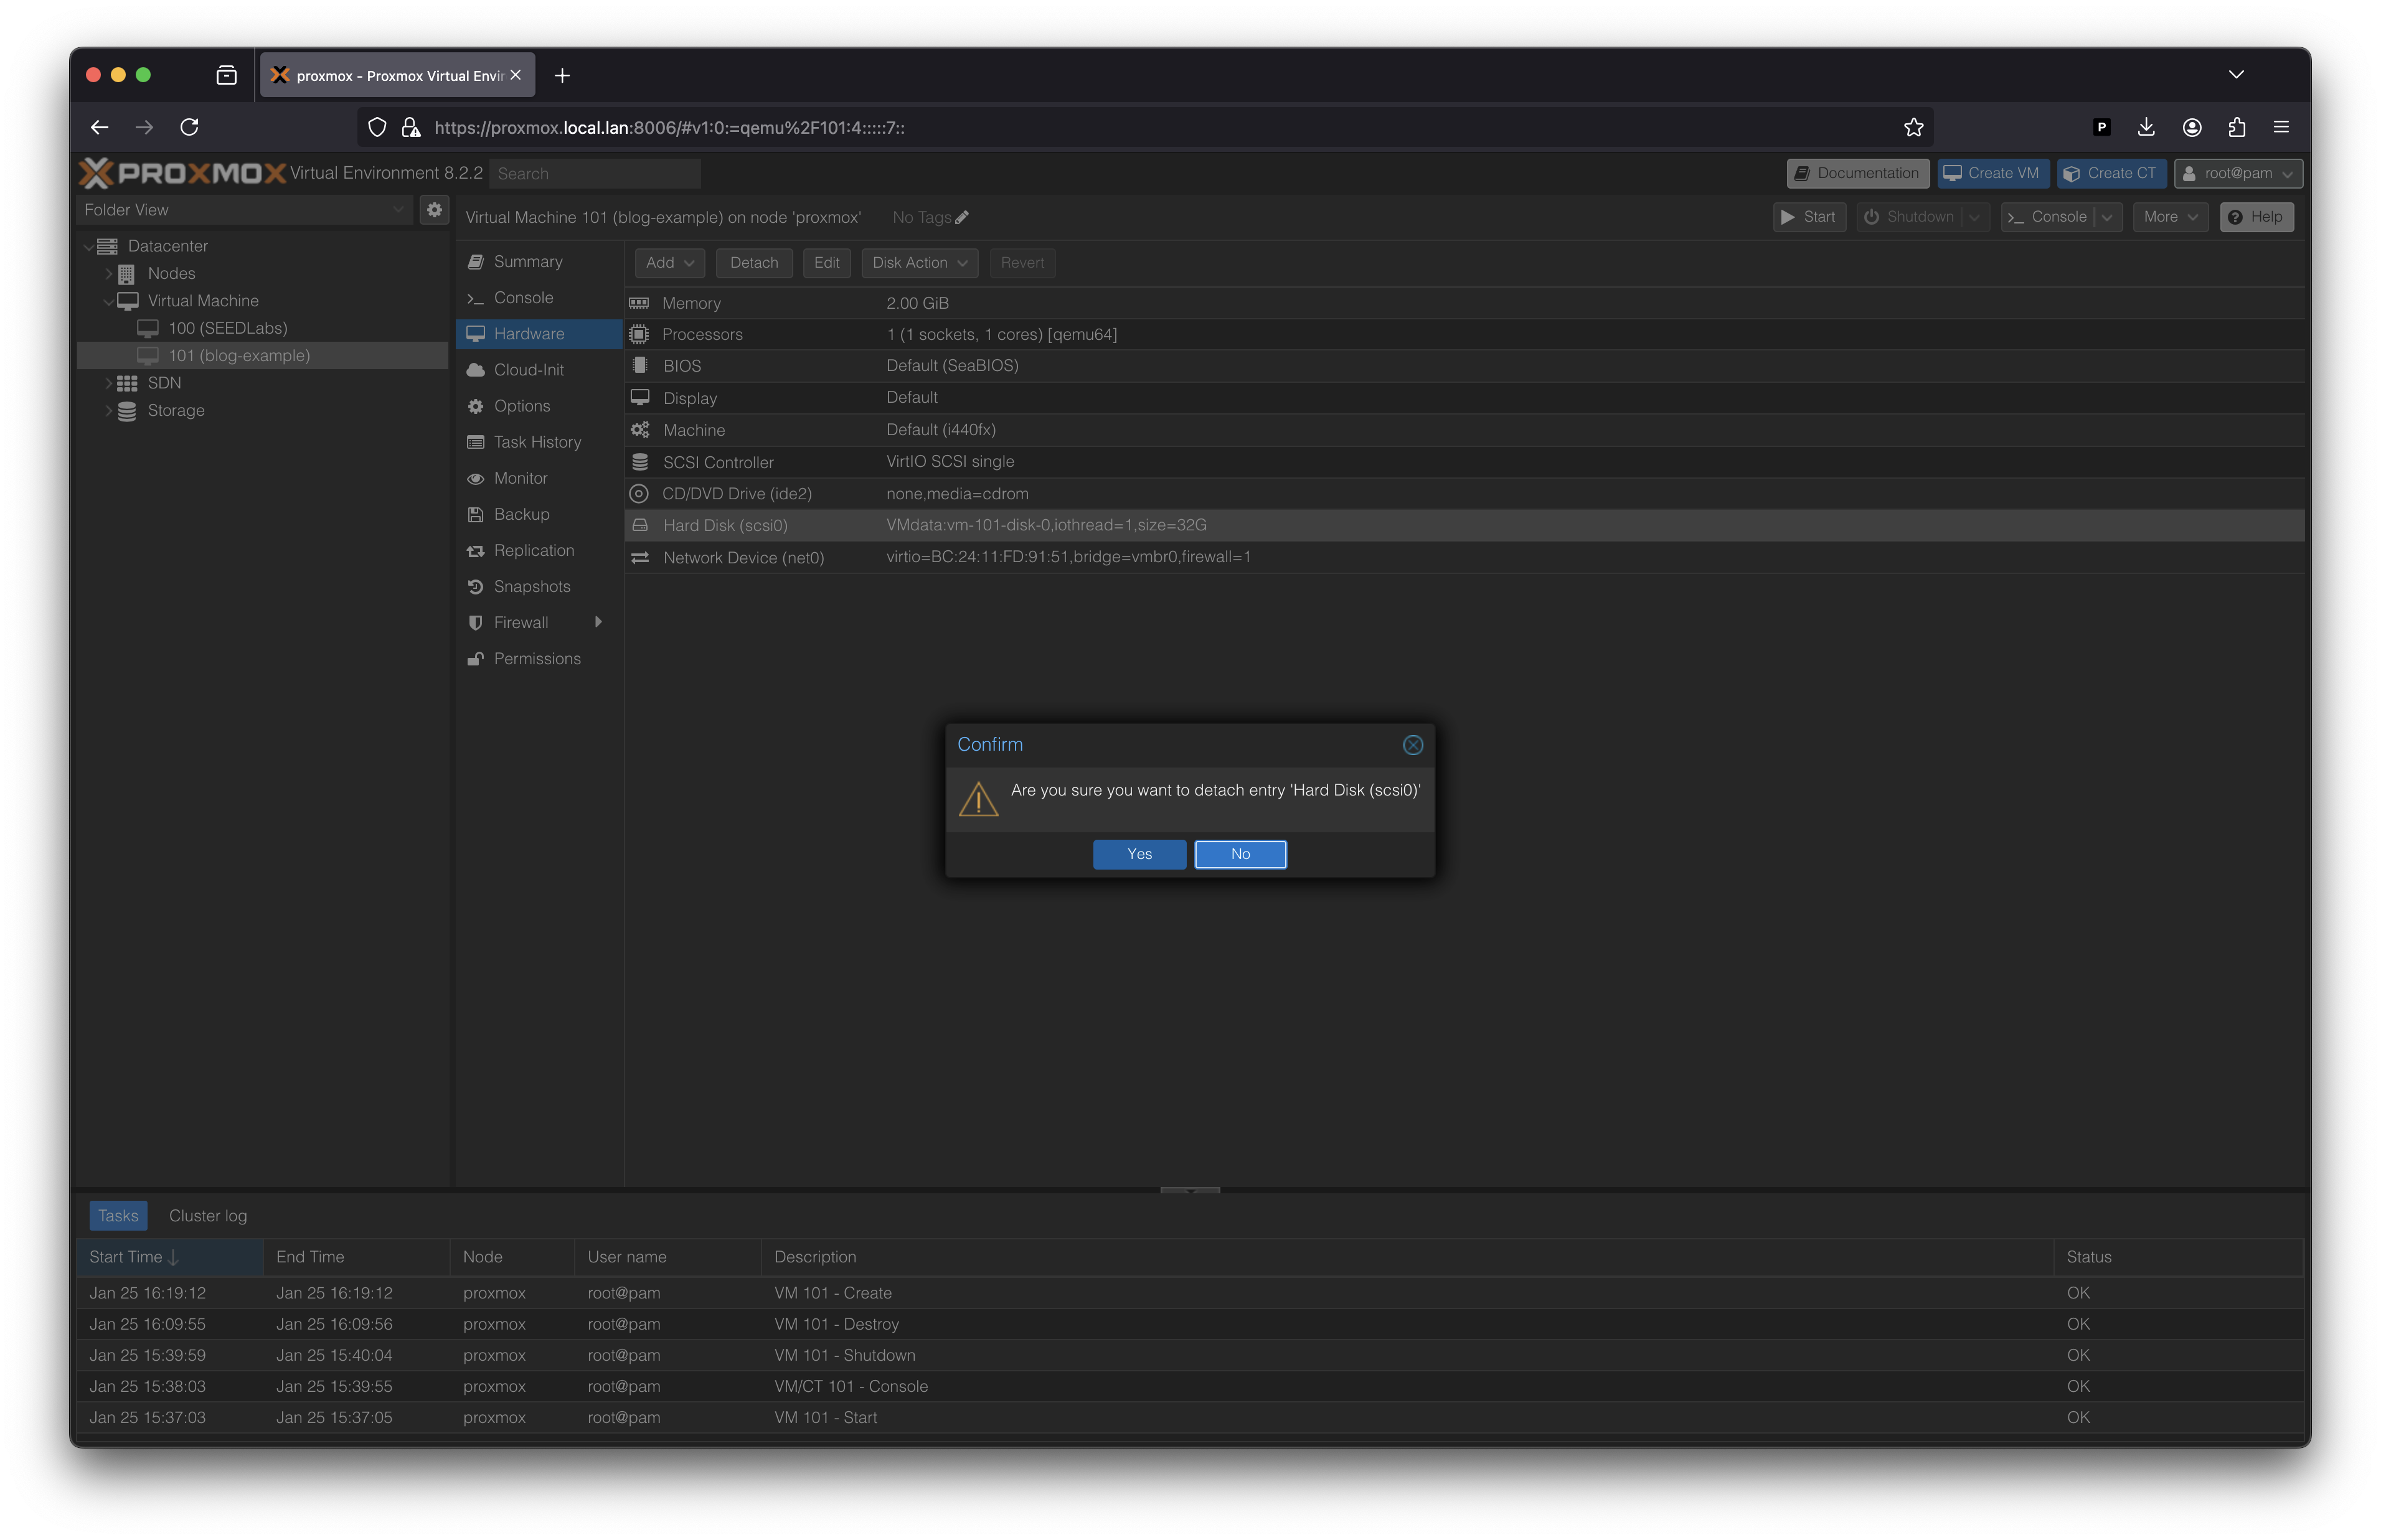The width and height of the screenshot is (2381, 1540).
Task: Confirm detach by clicking Yes
Action: tap(1139, 854)
